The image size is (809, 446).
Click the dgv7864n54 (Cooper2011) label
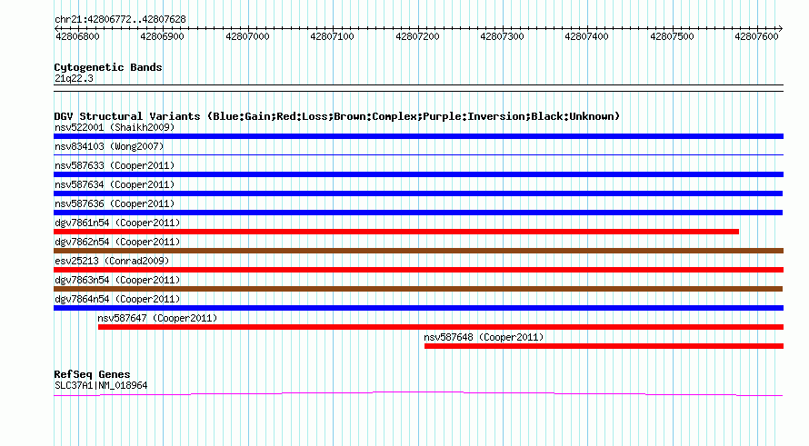tap(117, 299)
